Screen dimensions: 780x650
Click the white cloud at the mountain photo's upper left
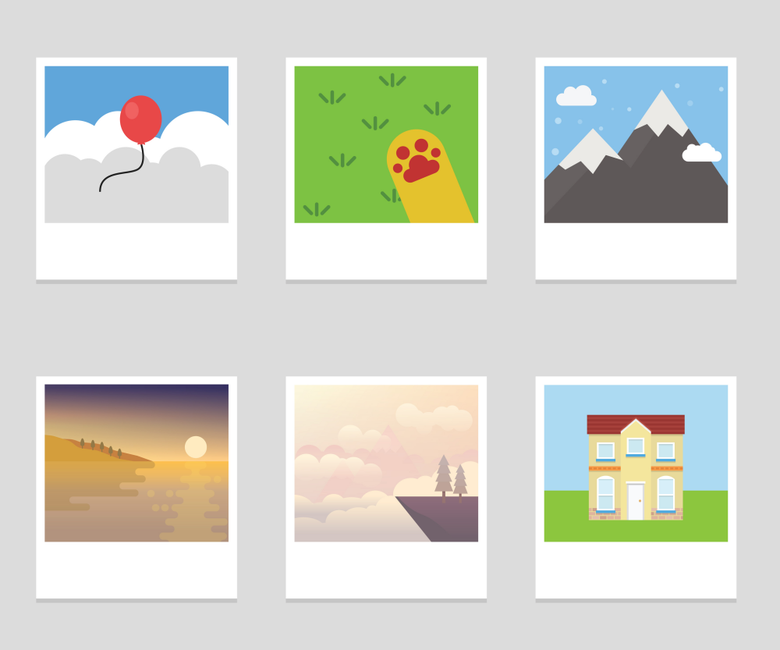click(x=576, y=95)
